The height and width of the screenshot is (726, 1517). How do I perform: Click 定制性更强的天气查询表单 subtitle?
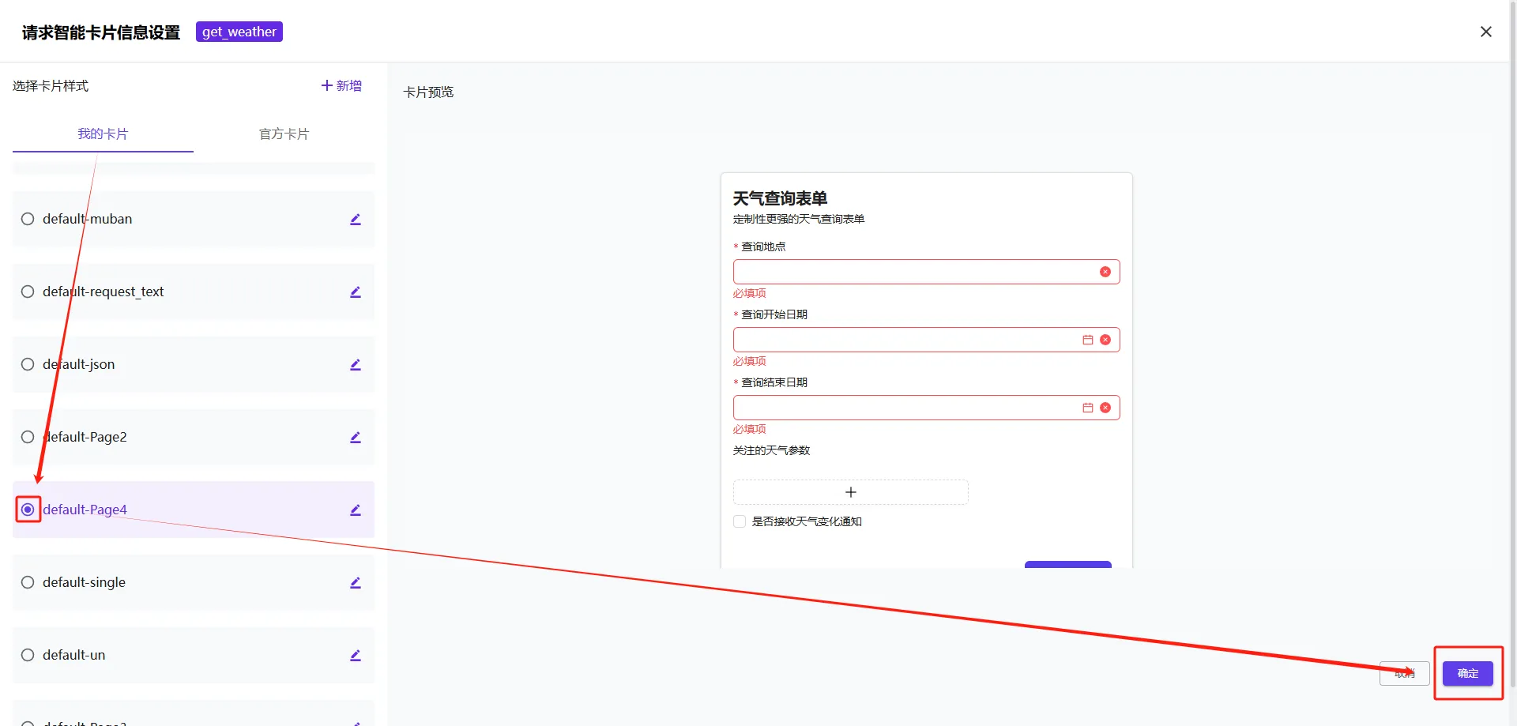(x=799, y=219)
